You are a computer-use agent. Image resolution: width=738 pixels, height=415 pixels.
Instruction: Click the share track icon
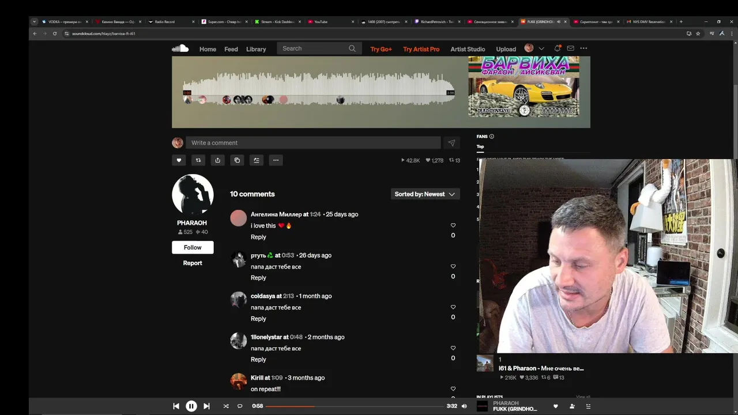point(217,160)
